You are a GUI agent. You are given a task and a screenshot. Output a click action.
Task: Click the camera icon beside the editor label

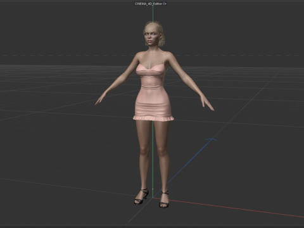(x=165, y=4)
